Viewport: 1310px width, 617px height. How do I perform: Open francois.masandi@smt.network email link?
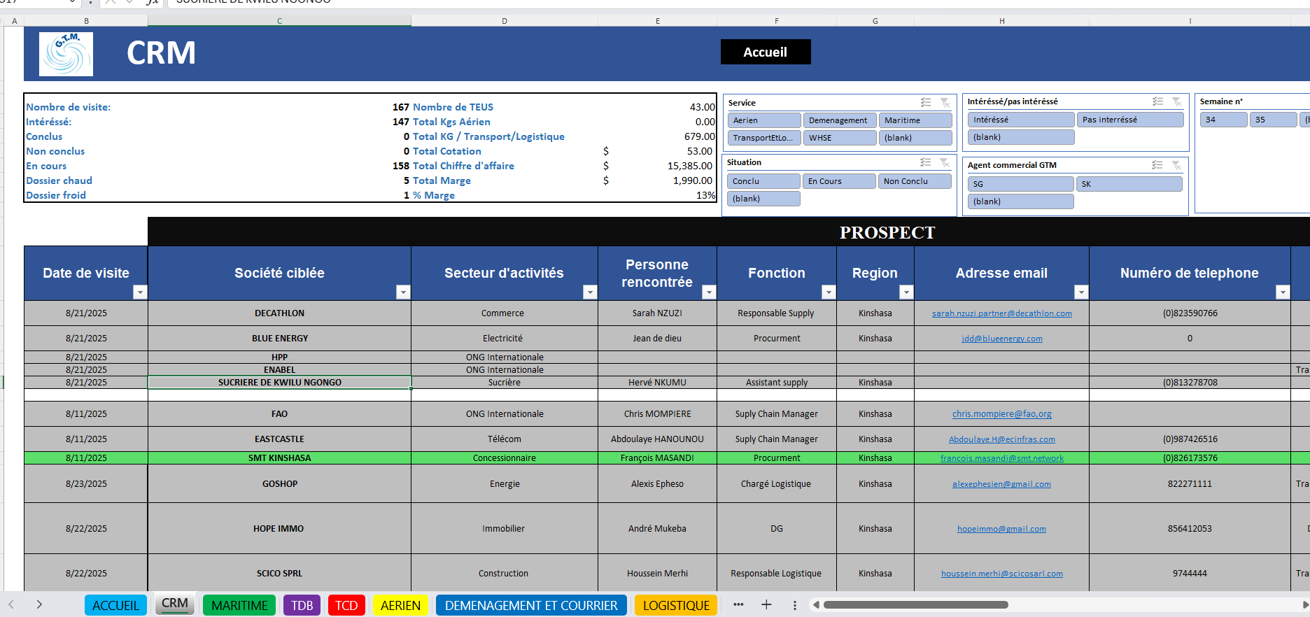pos(1001,458)
